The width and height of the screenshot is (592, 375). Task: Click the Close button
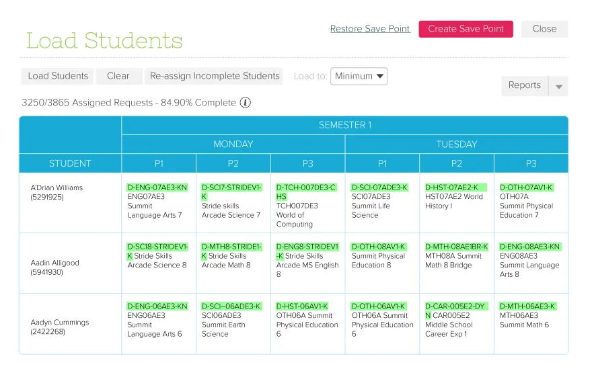[x=544, y=29]
